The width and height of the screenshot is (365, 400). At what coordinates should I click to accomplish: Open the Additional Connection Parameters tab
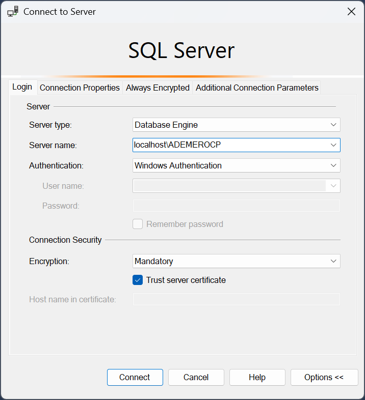[257, 88]
